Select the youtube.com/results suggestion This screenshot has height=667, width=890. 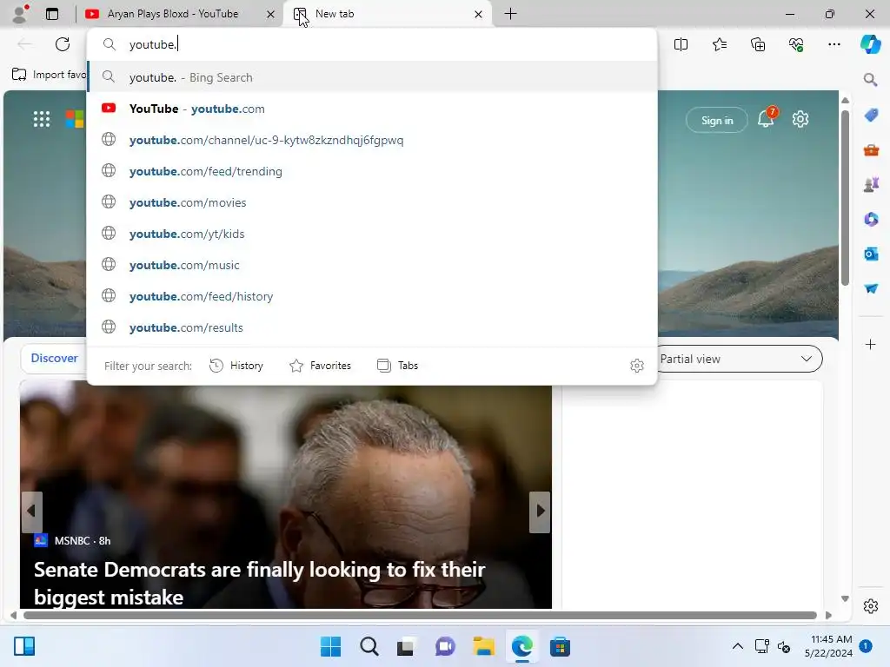click(372, 327)
